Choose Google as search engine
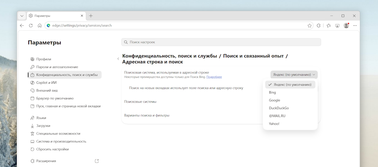 point(290,100)
